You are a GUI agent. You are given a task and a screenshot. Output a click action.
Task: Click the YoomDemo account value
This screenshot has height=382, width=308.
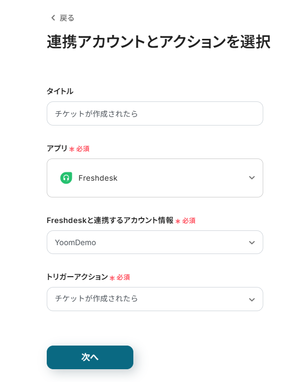(75, 243)
